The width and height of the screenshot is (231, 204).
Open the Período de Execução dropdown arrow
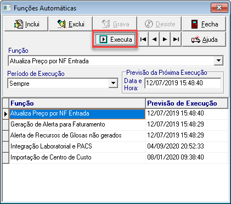coord(113,83)
